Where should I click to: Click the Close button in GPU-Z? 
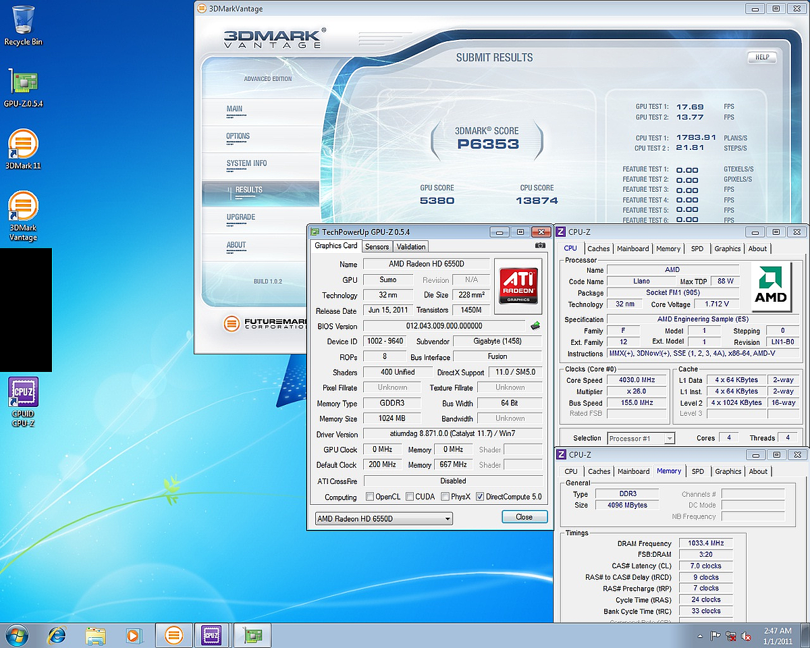click(x=524, y=517)
